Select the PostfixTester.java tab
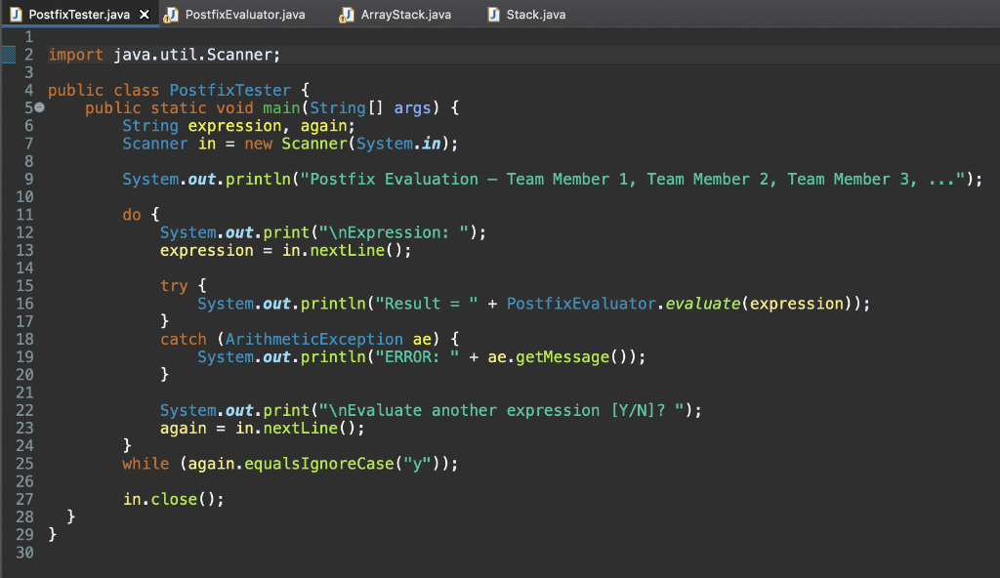This screenshot has height=578, width=1000. coord(79,14)
